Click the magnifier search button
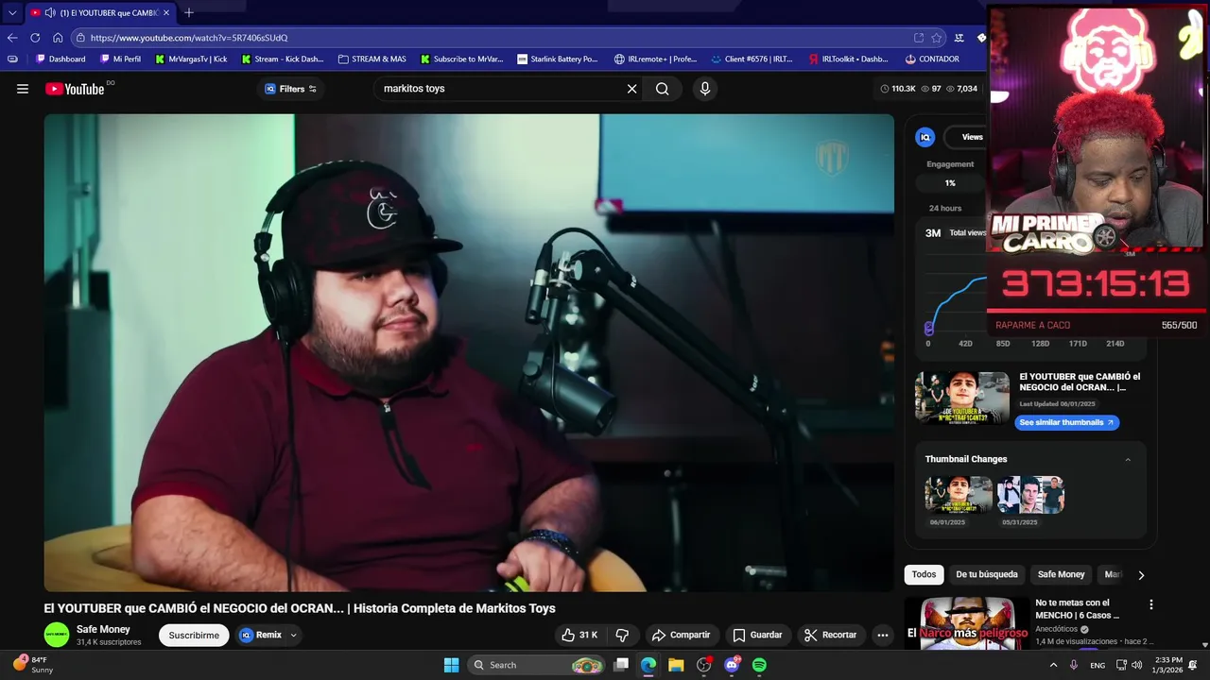1210x680 pixels. (663, 89)
